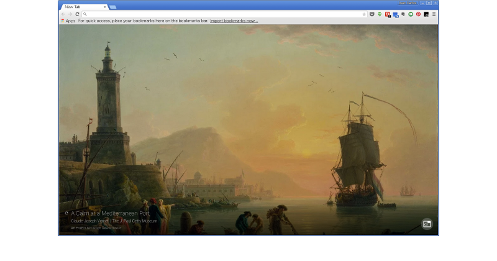
Task: Click the artwork gallery icon at bottom right
Action: point(427,224)
